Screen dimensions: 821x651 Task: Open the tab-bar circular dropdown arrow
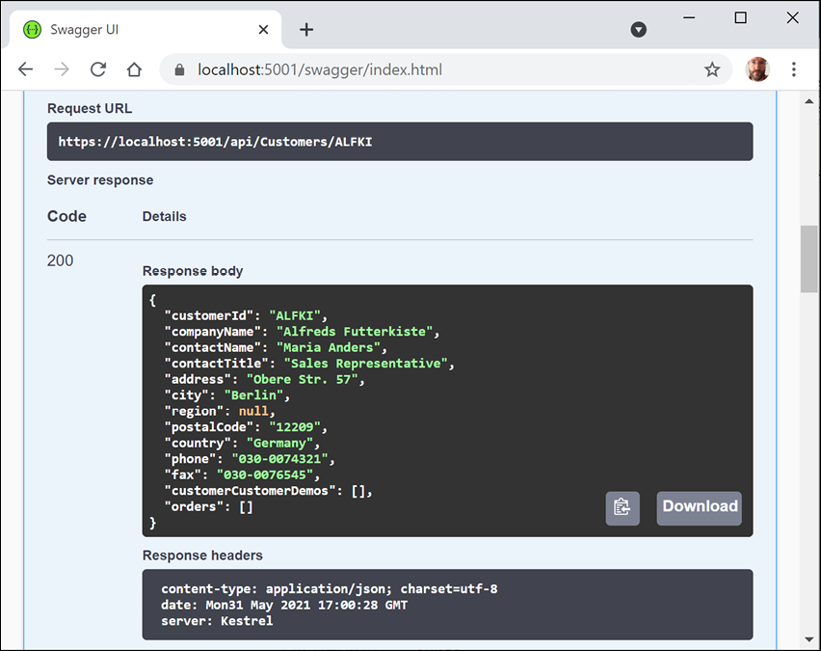point(638,30)
